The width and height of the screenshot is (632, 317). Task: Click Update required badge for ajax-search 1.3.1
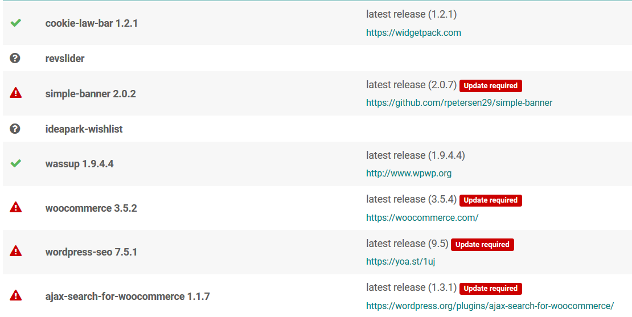click(491, 289)
